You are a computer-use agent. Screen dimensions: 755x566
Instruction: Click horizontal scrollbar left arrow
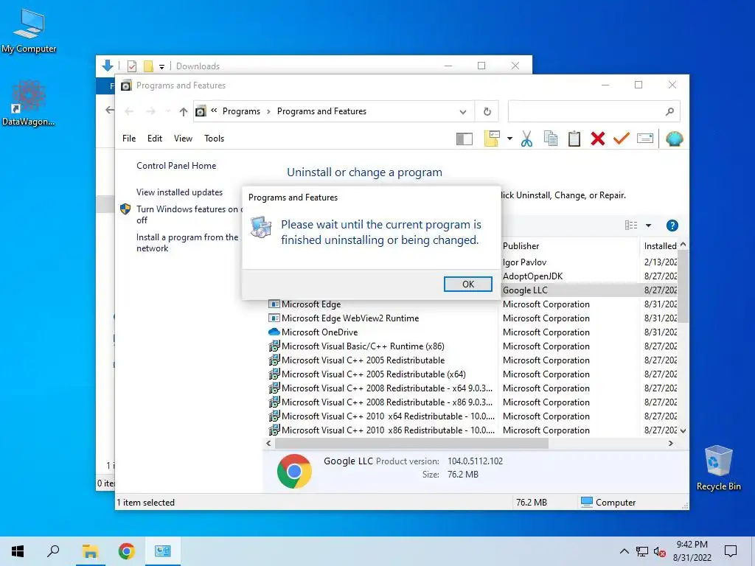268,443
